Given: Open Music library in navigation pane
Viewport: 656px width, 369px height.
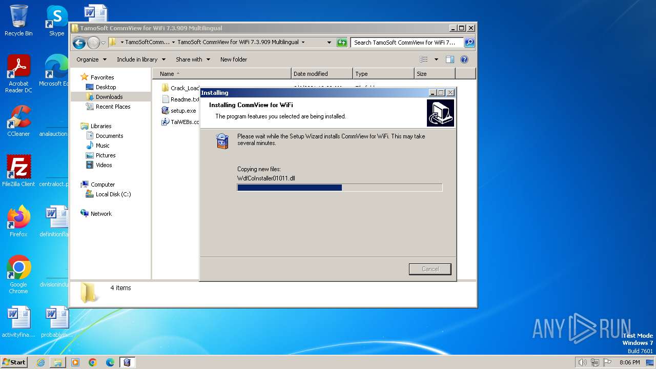Looking at the screenshot, I should 98,146.
